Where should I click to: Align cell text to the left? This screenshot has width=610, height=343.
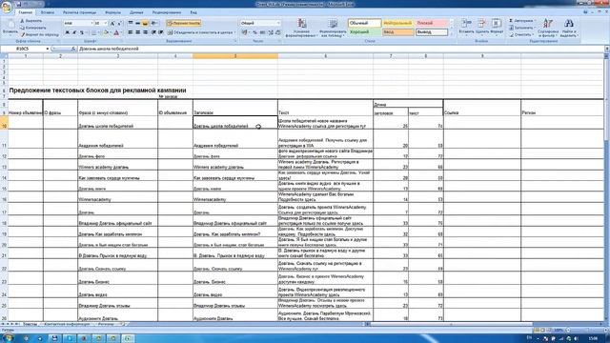(x=131, y=32)
